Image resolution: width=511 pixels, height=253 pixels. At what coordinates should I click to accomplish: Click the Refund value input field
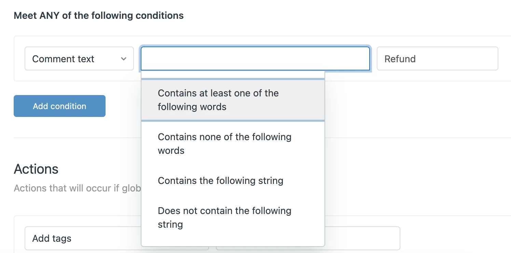click(x=437, y=59)
